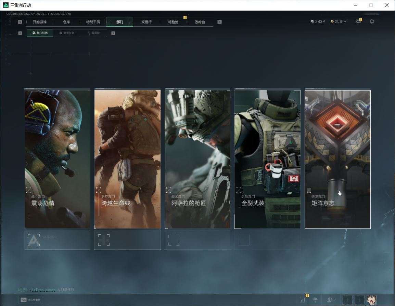
Task: Switch to the 仓库 tab
Action: (66, 22)
